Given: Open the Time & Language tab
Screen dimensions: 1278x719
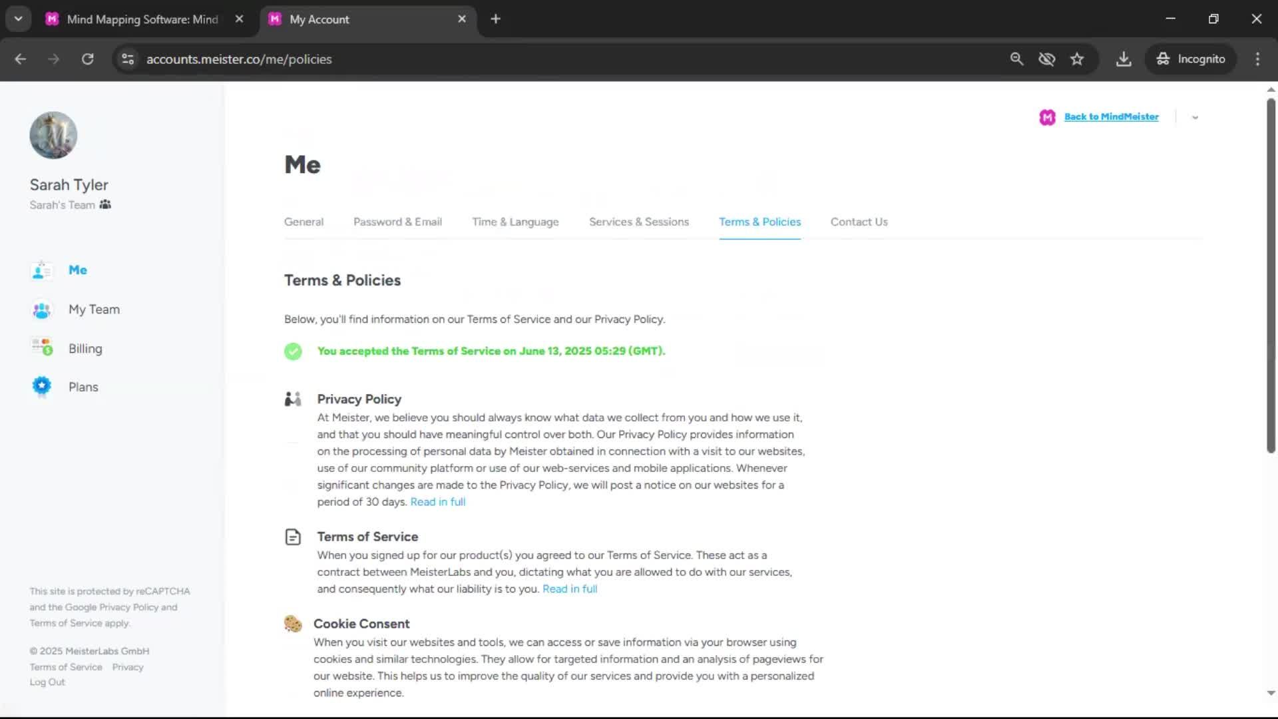Looking at the screenshot, I should (x=515, y=222).
